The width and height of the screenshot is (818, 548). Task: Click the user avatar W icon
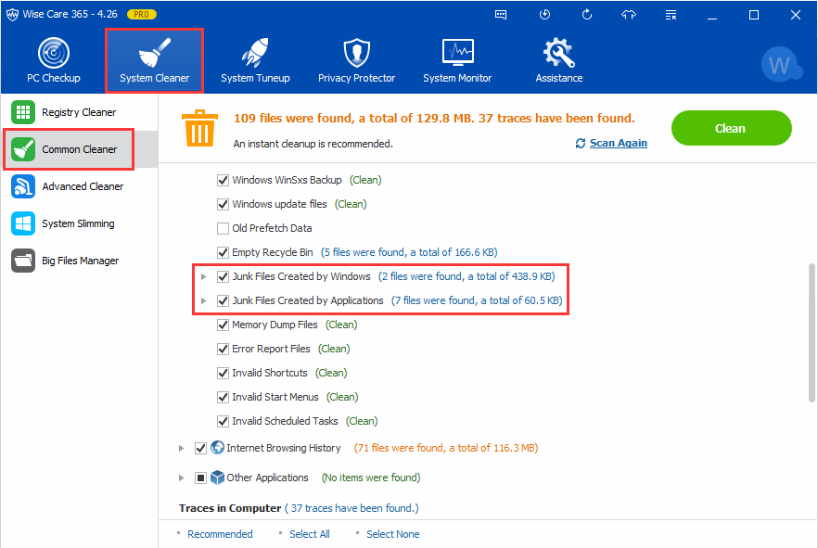click(x=781, y=65)
